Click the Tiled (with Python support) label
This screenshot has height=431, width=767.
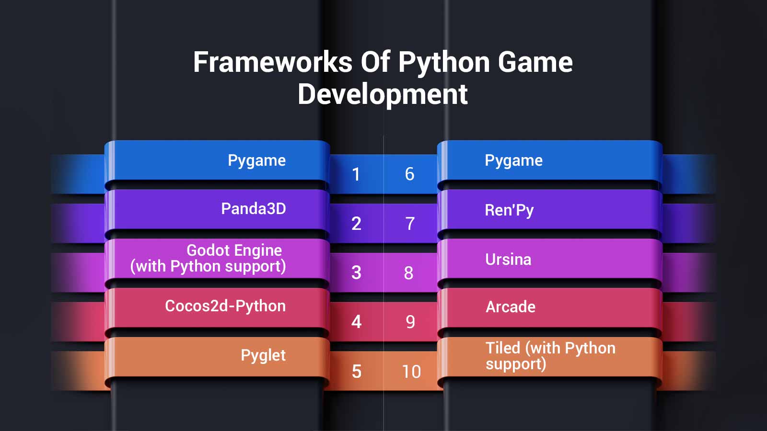(x=550, y=356)
